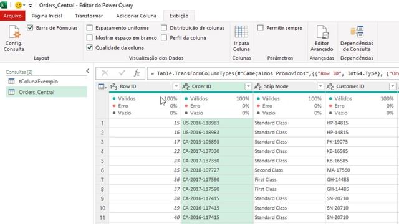The image size is (399, 224).
Task: Click Row ID value 22
Action: coord(145,151)
